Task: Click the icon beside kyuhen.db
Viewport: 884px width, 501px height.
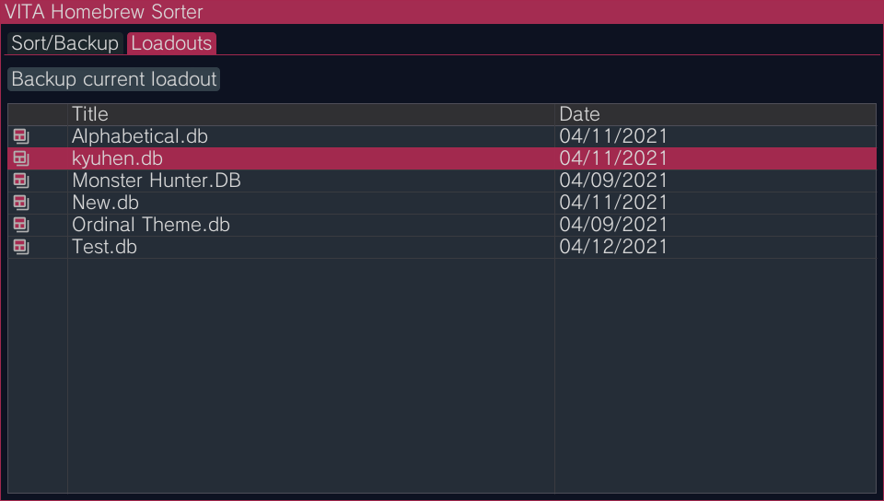Action: point(21,158)
